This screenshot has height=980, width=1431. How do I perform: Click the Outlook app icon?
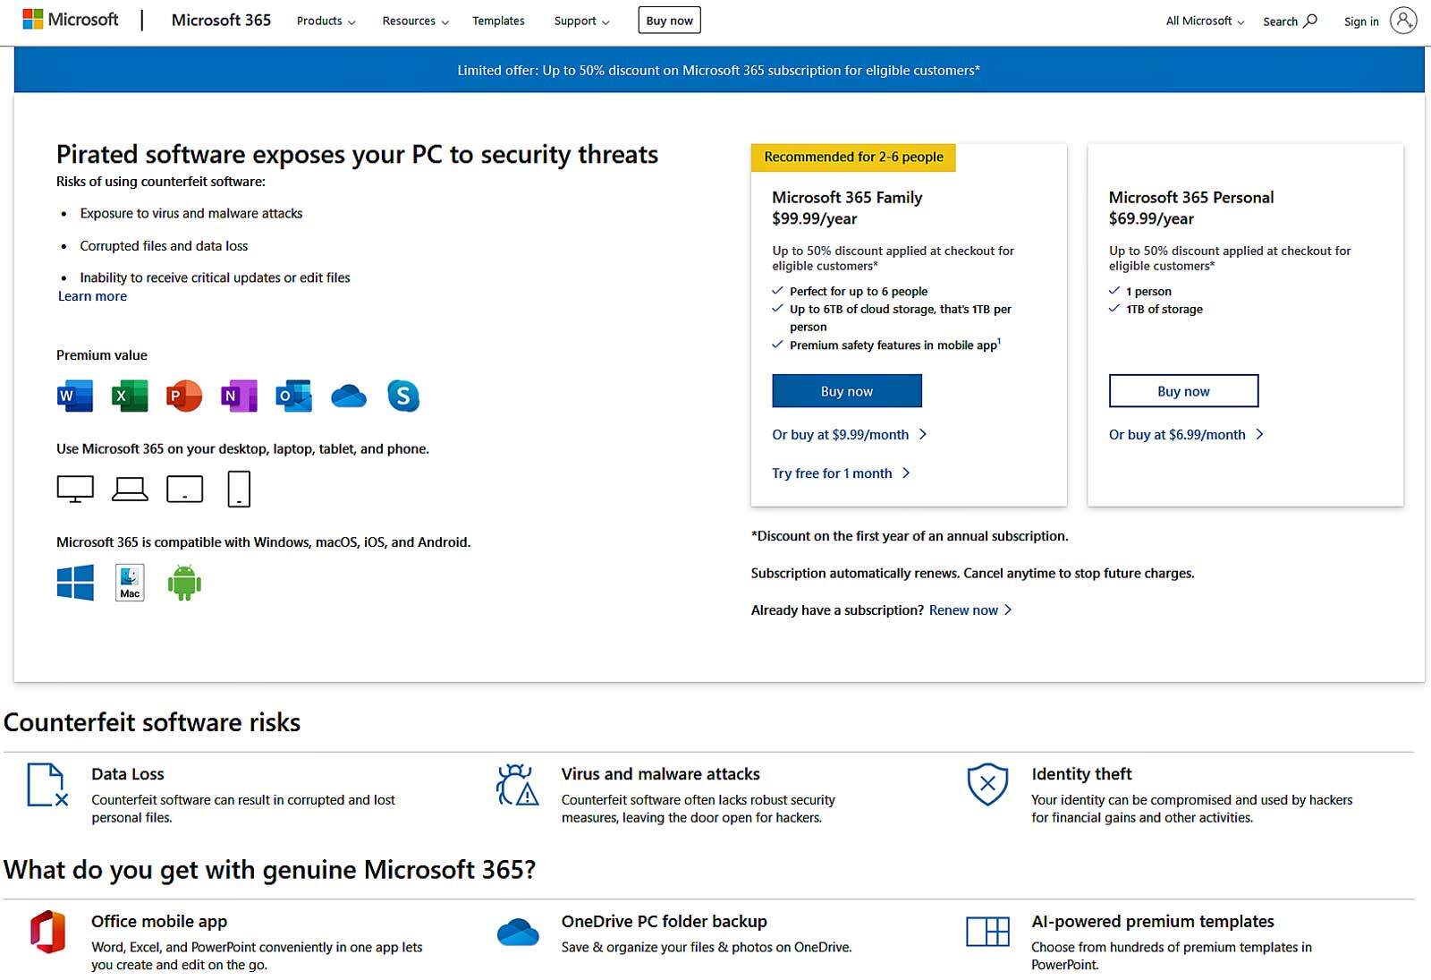tap(293, 396)
